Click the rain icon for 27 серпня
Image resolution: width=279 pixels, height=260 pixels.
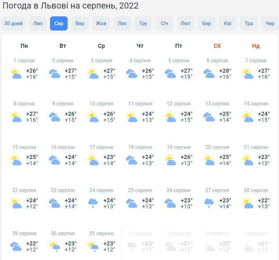209,203
